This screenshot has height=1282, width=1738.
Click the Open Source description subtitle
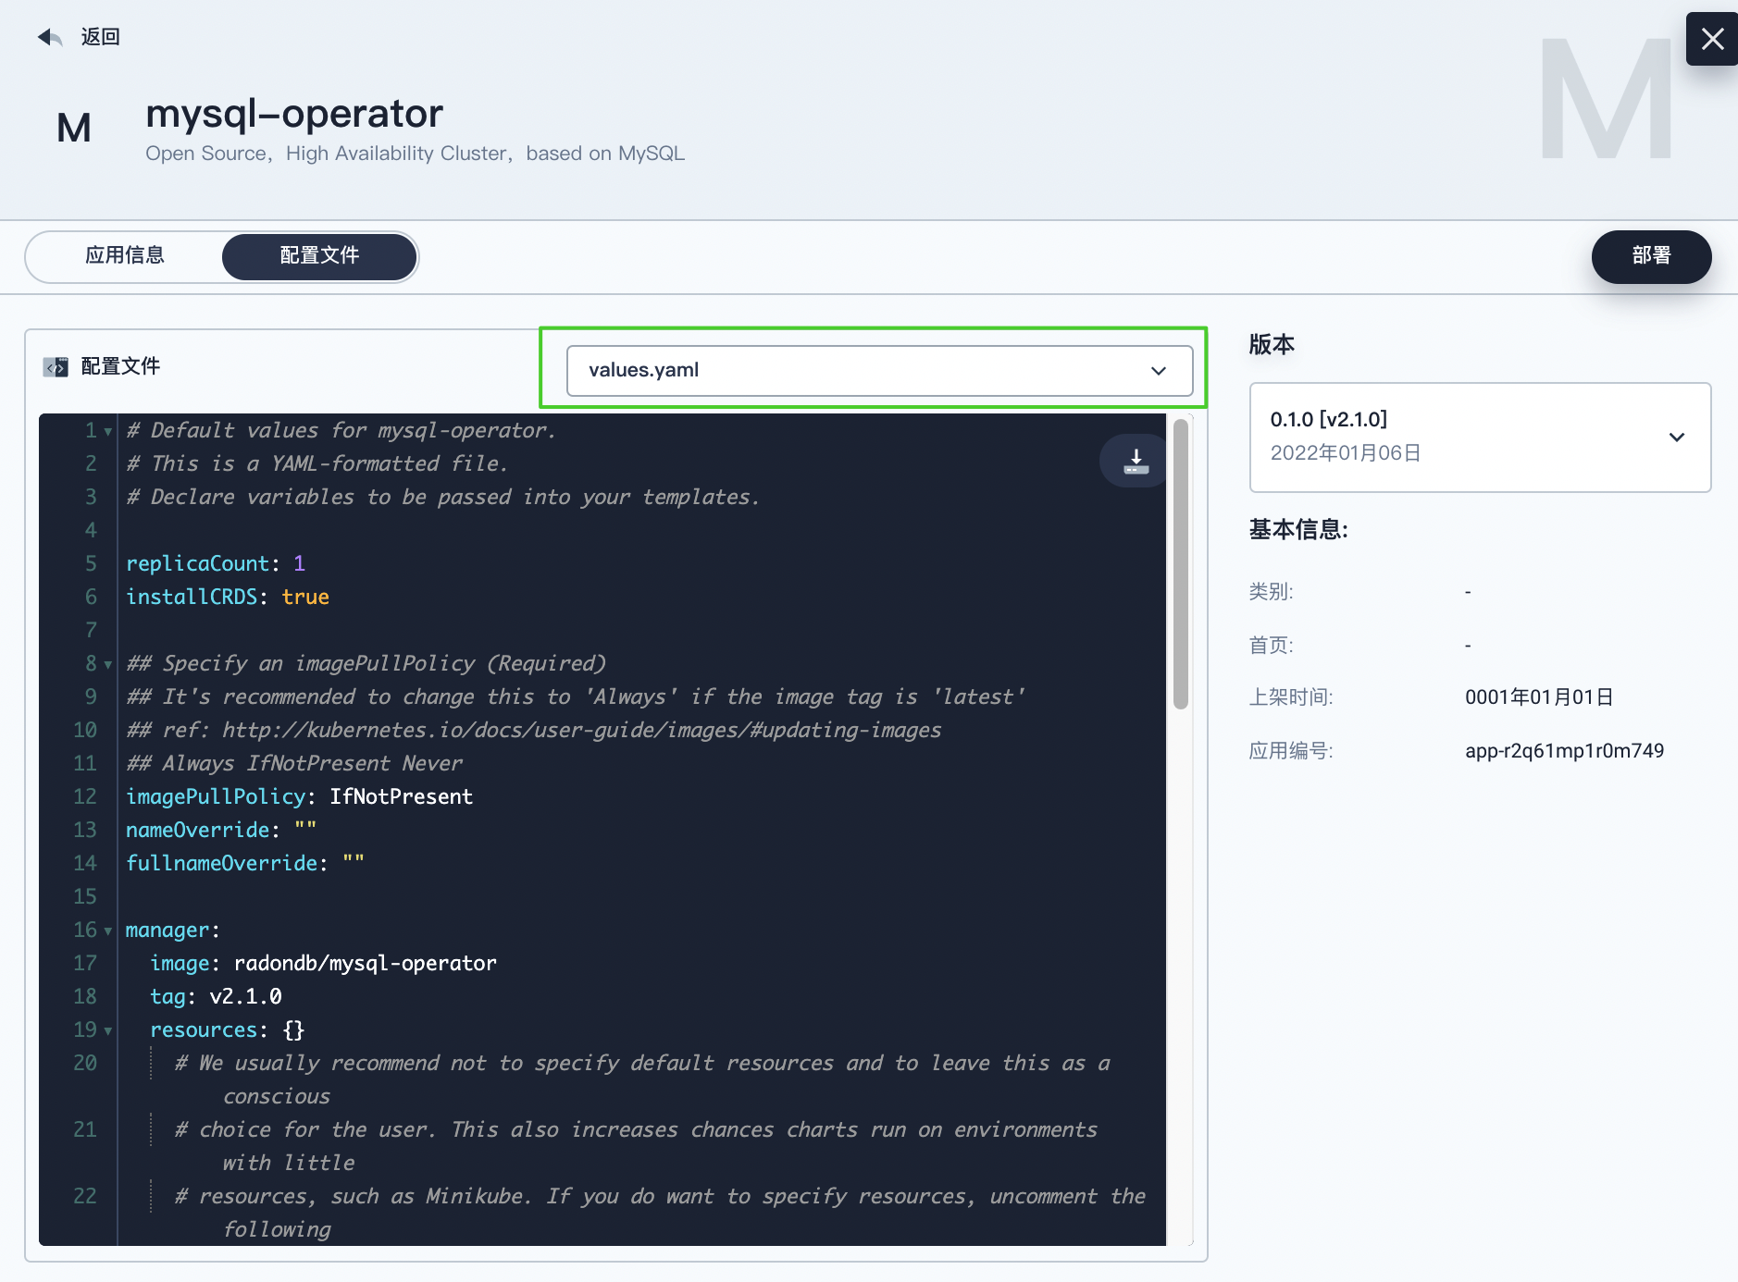[415, 154]
